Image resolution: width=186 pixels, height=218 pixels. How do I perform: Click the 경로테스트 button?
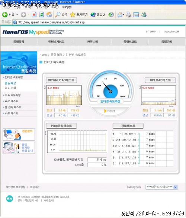click(x=128, y=126)
